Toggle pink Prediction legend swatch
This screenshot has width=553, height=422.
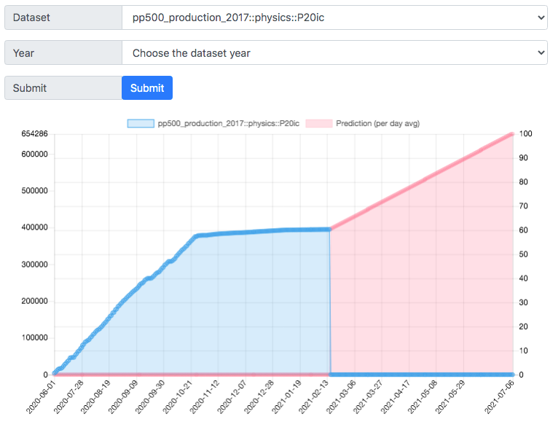[x=319, y=123]
